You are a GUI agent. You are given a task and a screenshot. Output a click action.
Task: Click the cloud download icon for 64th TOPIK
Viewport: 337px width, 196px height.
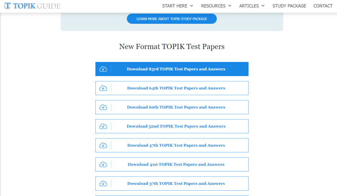(x=103, y=88)
